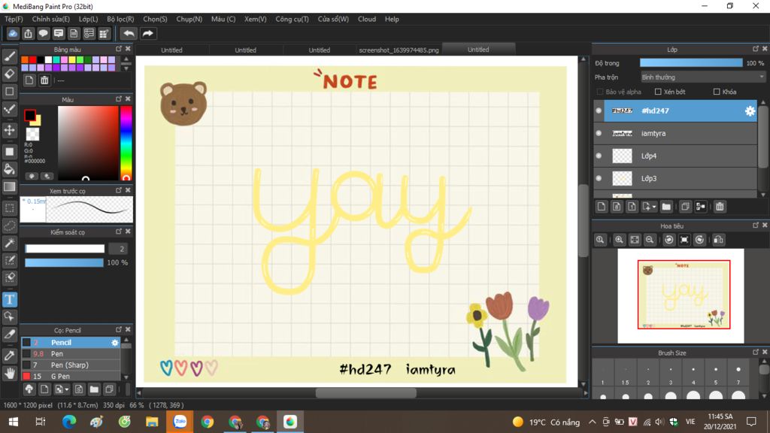Pick the orange swatch in Bảng màu
The width and height of the screenshot is (770, 433).
(25, 60)
